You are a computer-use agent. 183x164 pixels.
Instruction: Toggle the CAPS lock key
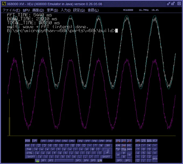(138, 141)
